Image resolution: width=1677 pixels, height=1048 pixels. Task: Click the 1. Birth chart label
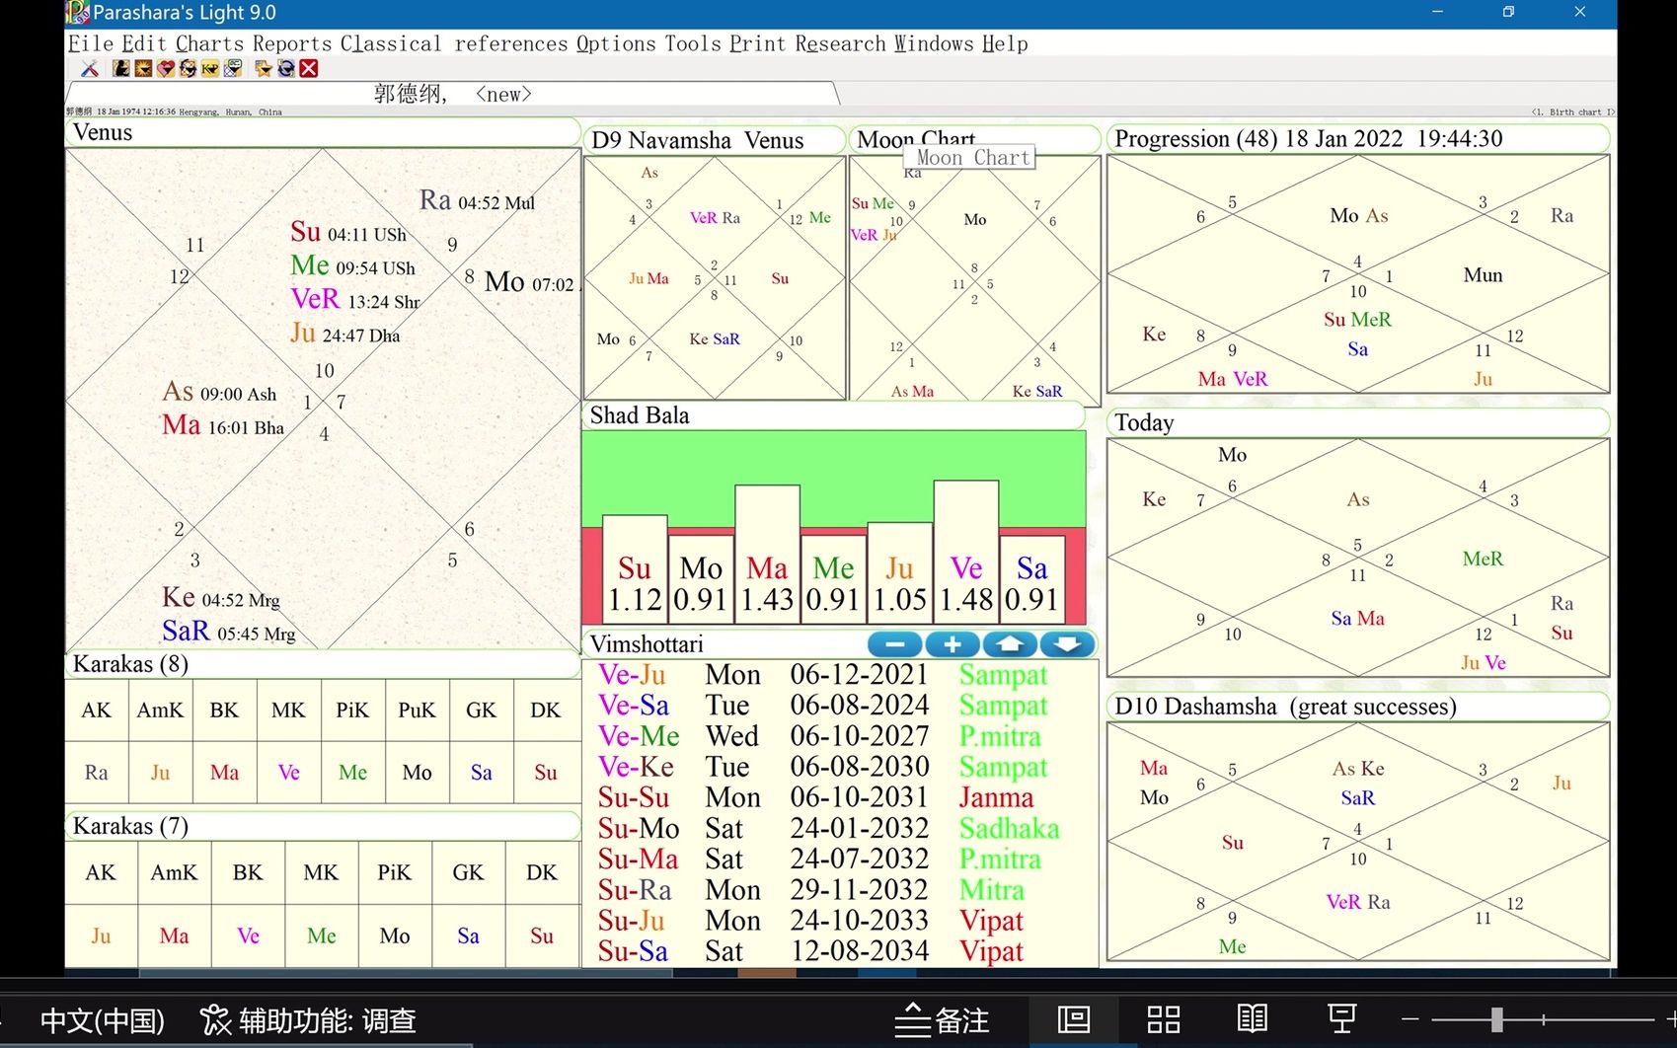point(1571,112)
